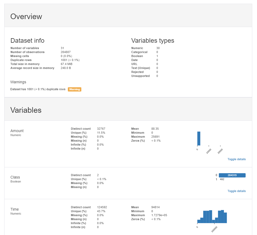257x235 pixels.
Task: Click the Variables types heading
Action: [153, 41]
